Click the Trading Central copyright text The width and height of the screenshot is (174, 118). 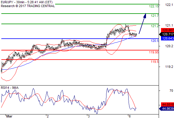(x=28, y=6)
